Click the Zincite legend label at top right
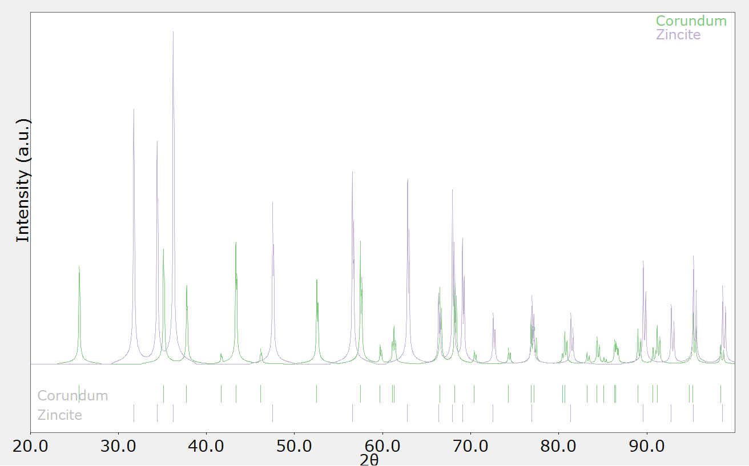This screenshot has height=466, width=749. 678,35
